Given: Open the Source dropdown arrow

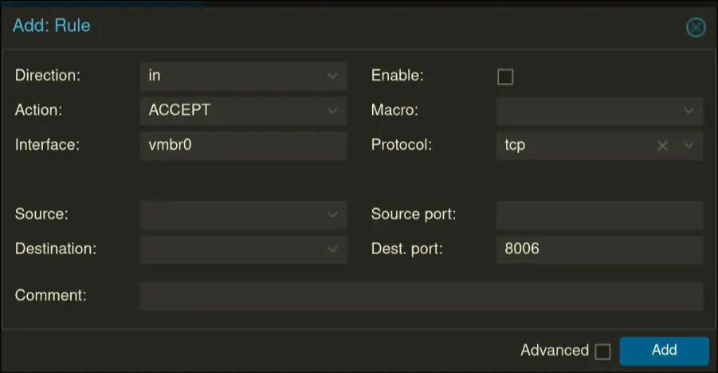Looking at the screenshot, I should (x=332, y=214).
